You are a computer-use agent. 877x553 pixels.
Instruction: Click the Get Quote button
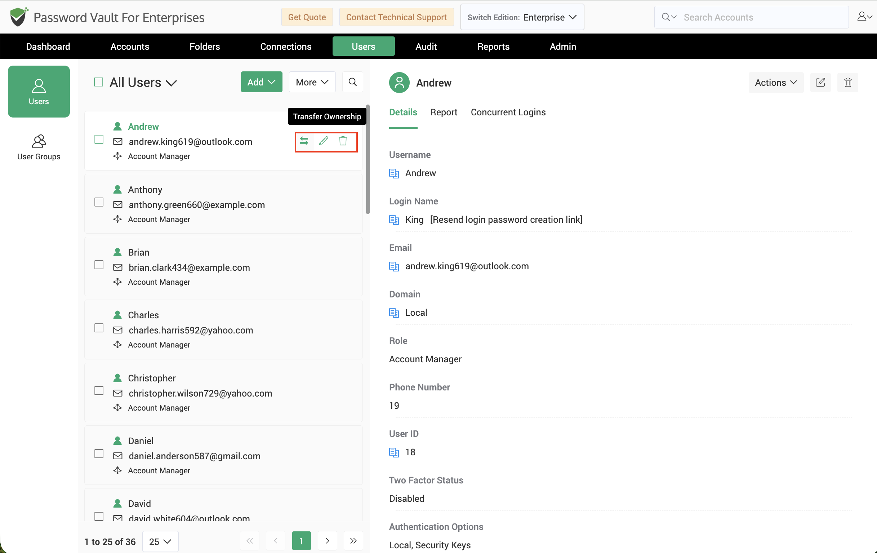pyautogui.click(x=307, y=17)
